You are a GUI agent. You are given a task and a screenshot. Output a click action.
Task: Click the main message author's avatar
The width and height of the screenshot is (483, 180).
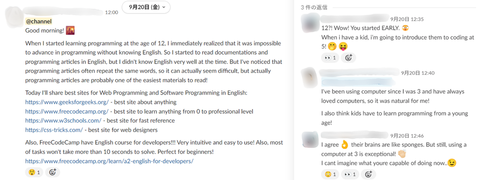pos(14,16)
